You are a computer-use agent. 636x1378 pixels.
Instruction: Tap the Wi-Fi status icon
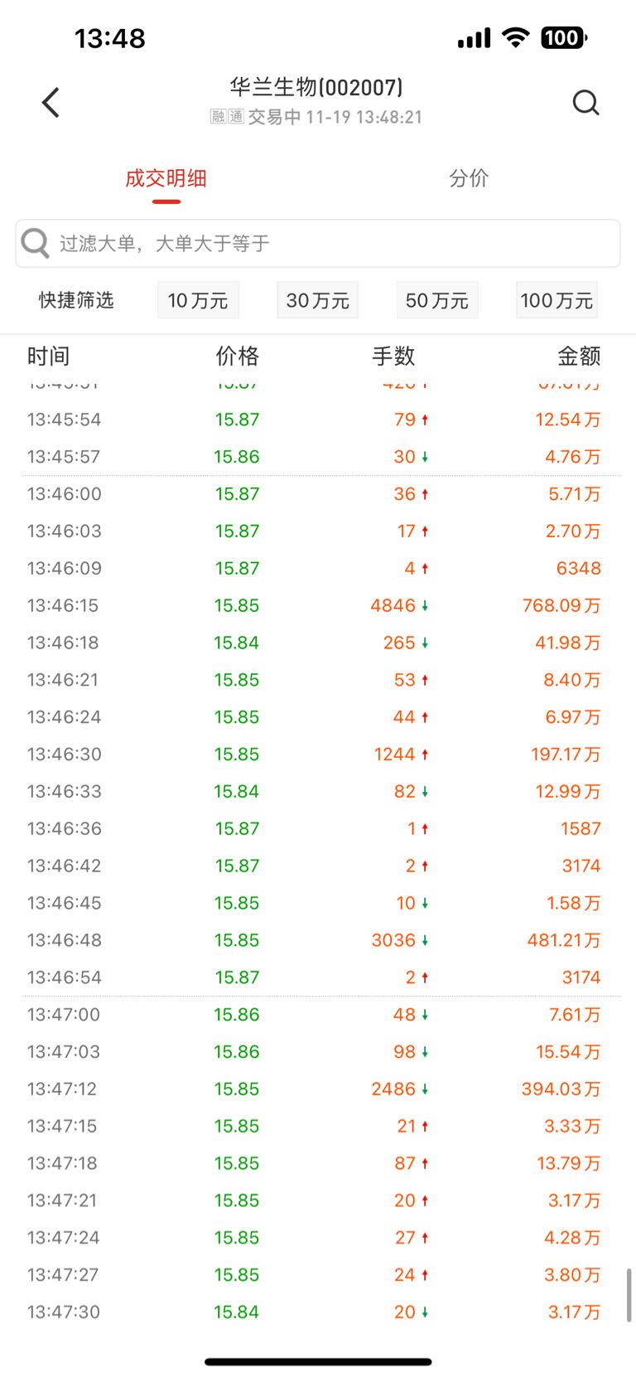point(516,38)
